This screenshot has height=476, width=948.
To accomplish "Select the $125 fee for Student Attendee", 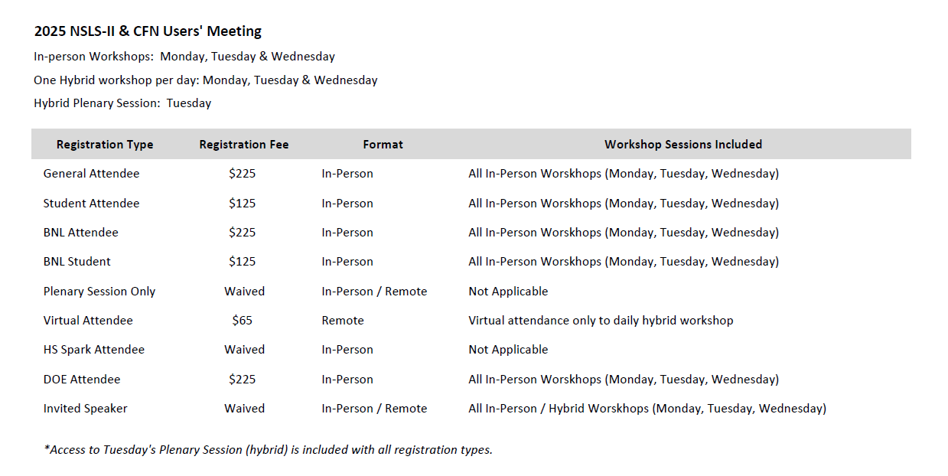I will click(x=243, y=204).
